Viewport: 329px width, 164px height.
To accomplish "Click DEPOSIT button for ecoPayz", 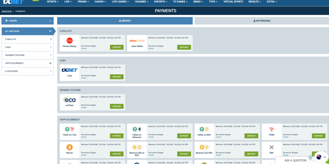I will click(x=117, y=106).
